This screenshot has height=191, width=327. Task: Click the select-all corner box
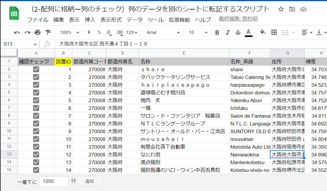(x=9, y=53)
